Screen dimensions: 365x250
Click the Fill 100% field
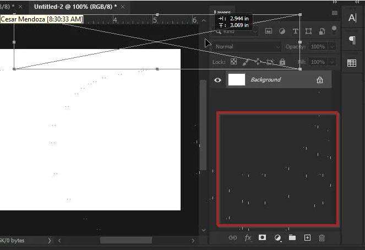318,62
